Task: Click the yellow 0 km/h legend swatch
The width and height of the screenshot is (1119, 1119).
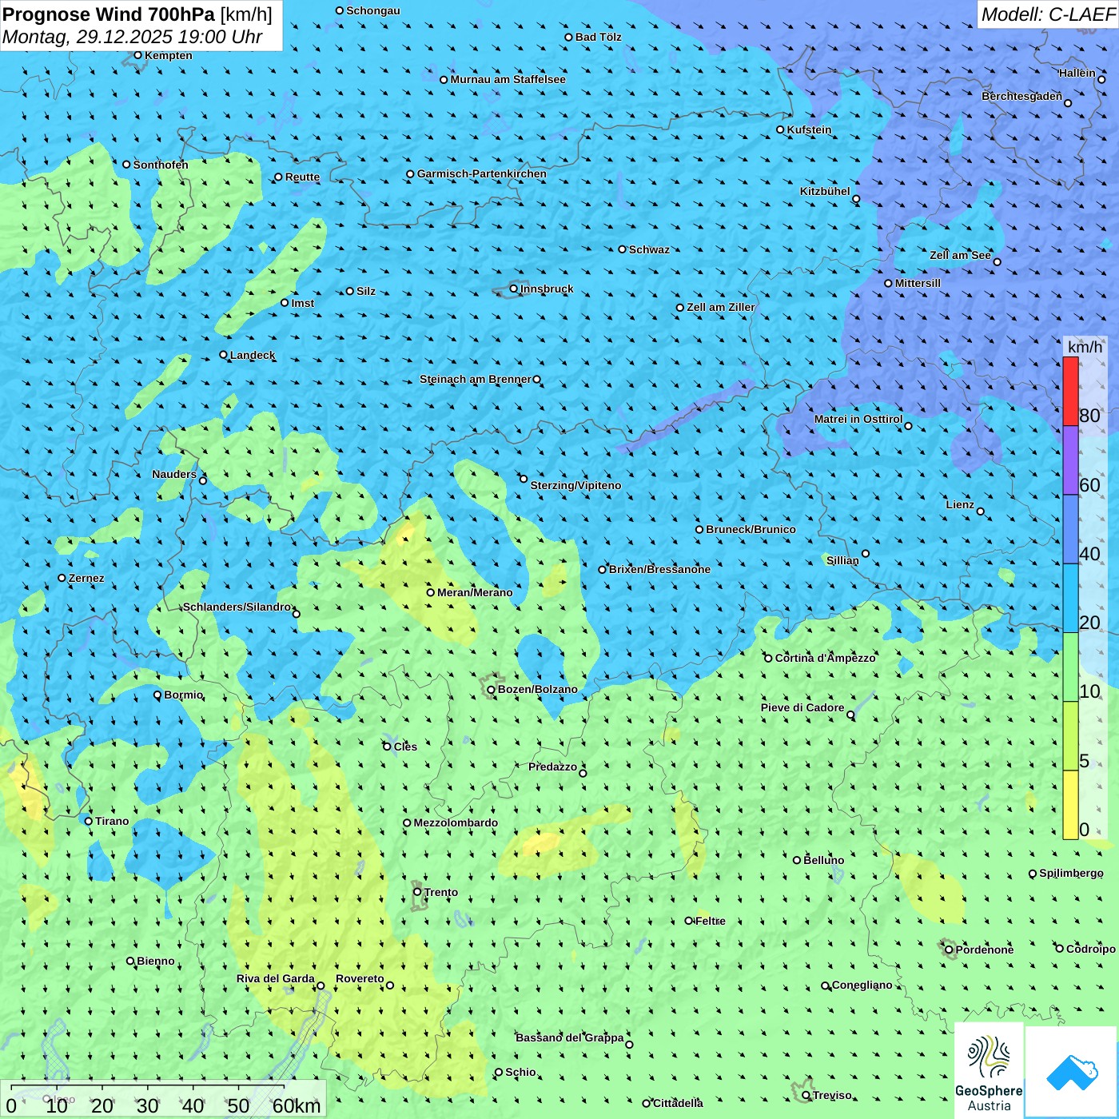Action: click(x=1070, y=805)
